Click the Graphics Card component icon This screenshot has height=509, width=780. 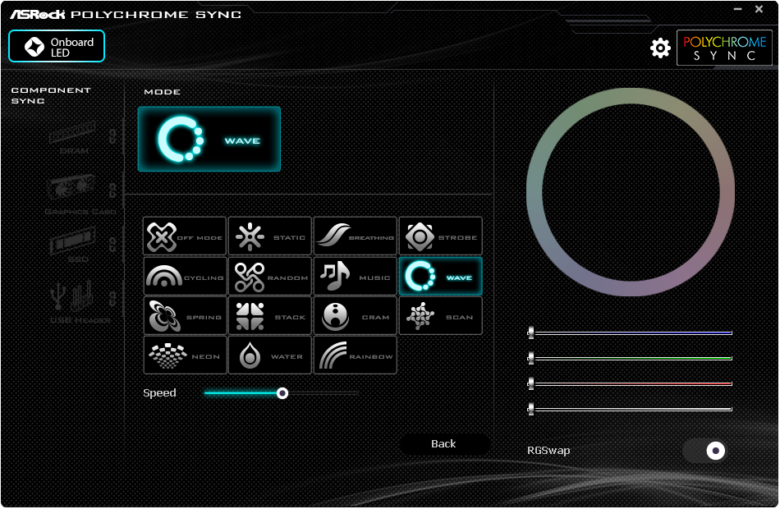[x=72, y=189]
